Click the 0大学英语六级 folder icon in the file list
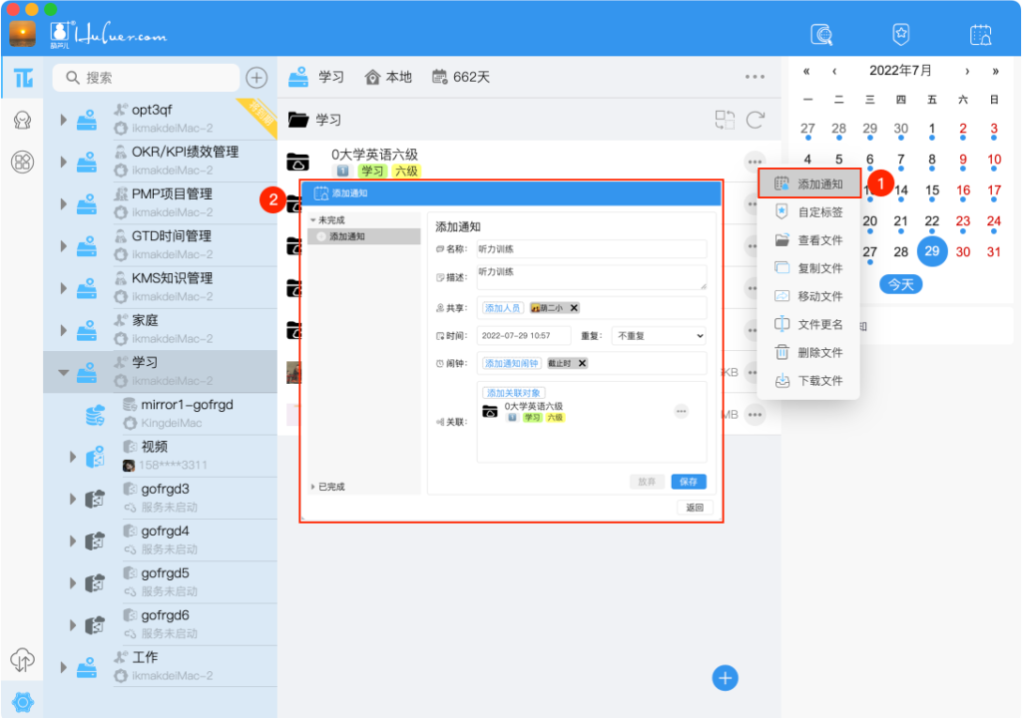This screenshot has width=1022, height=718. click(297, 162)
